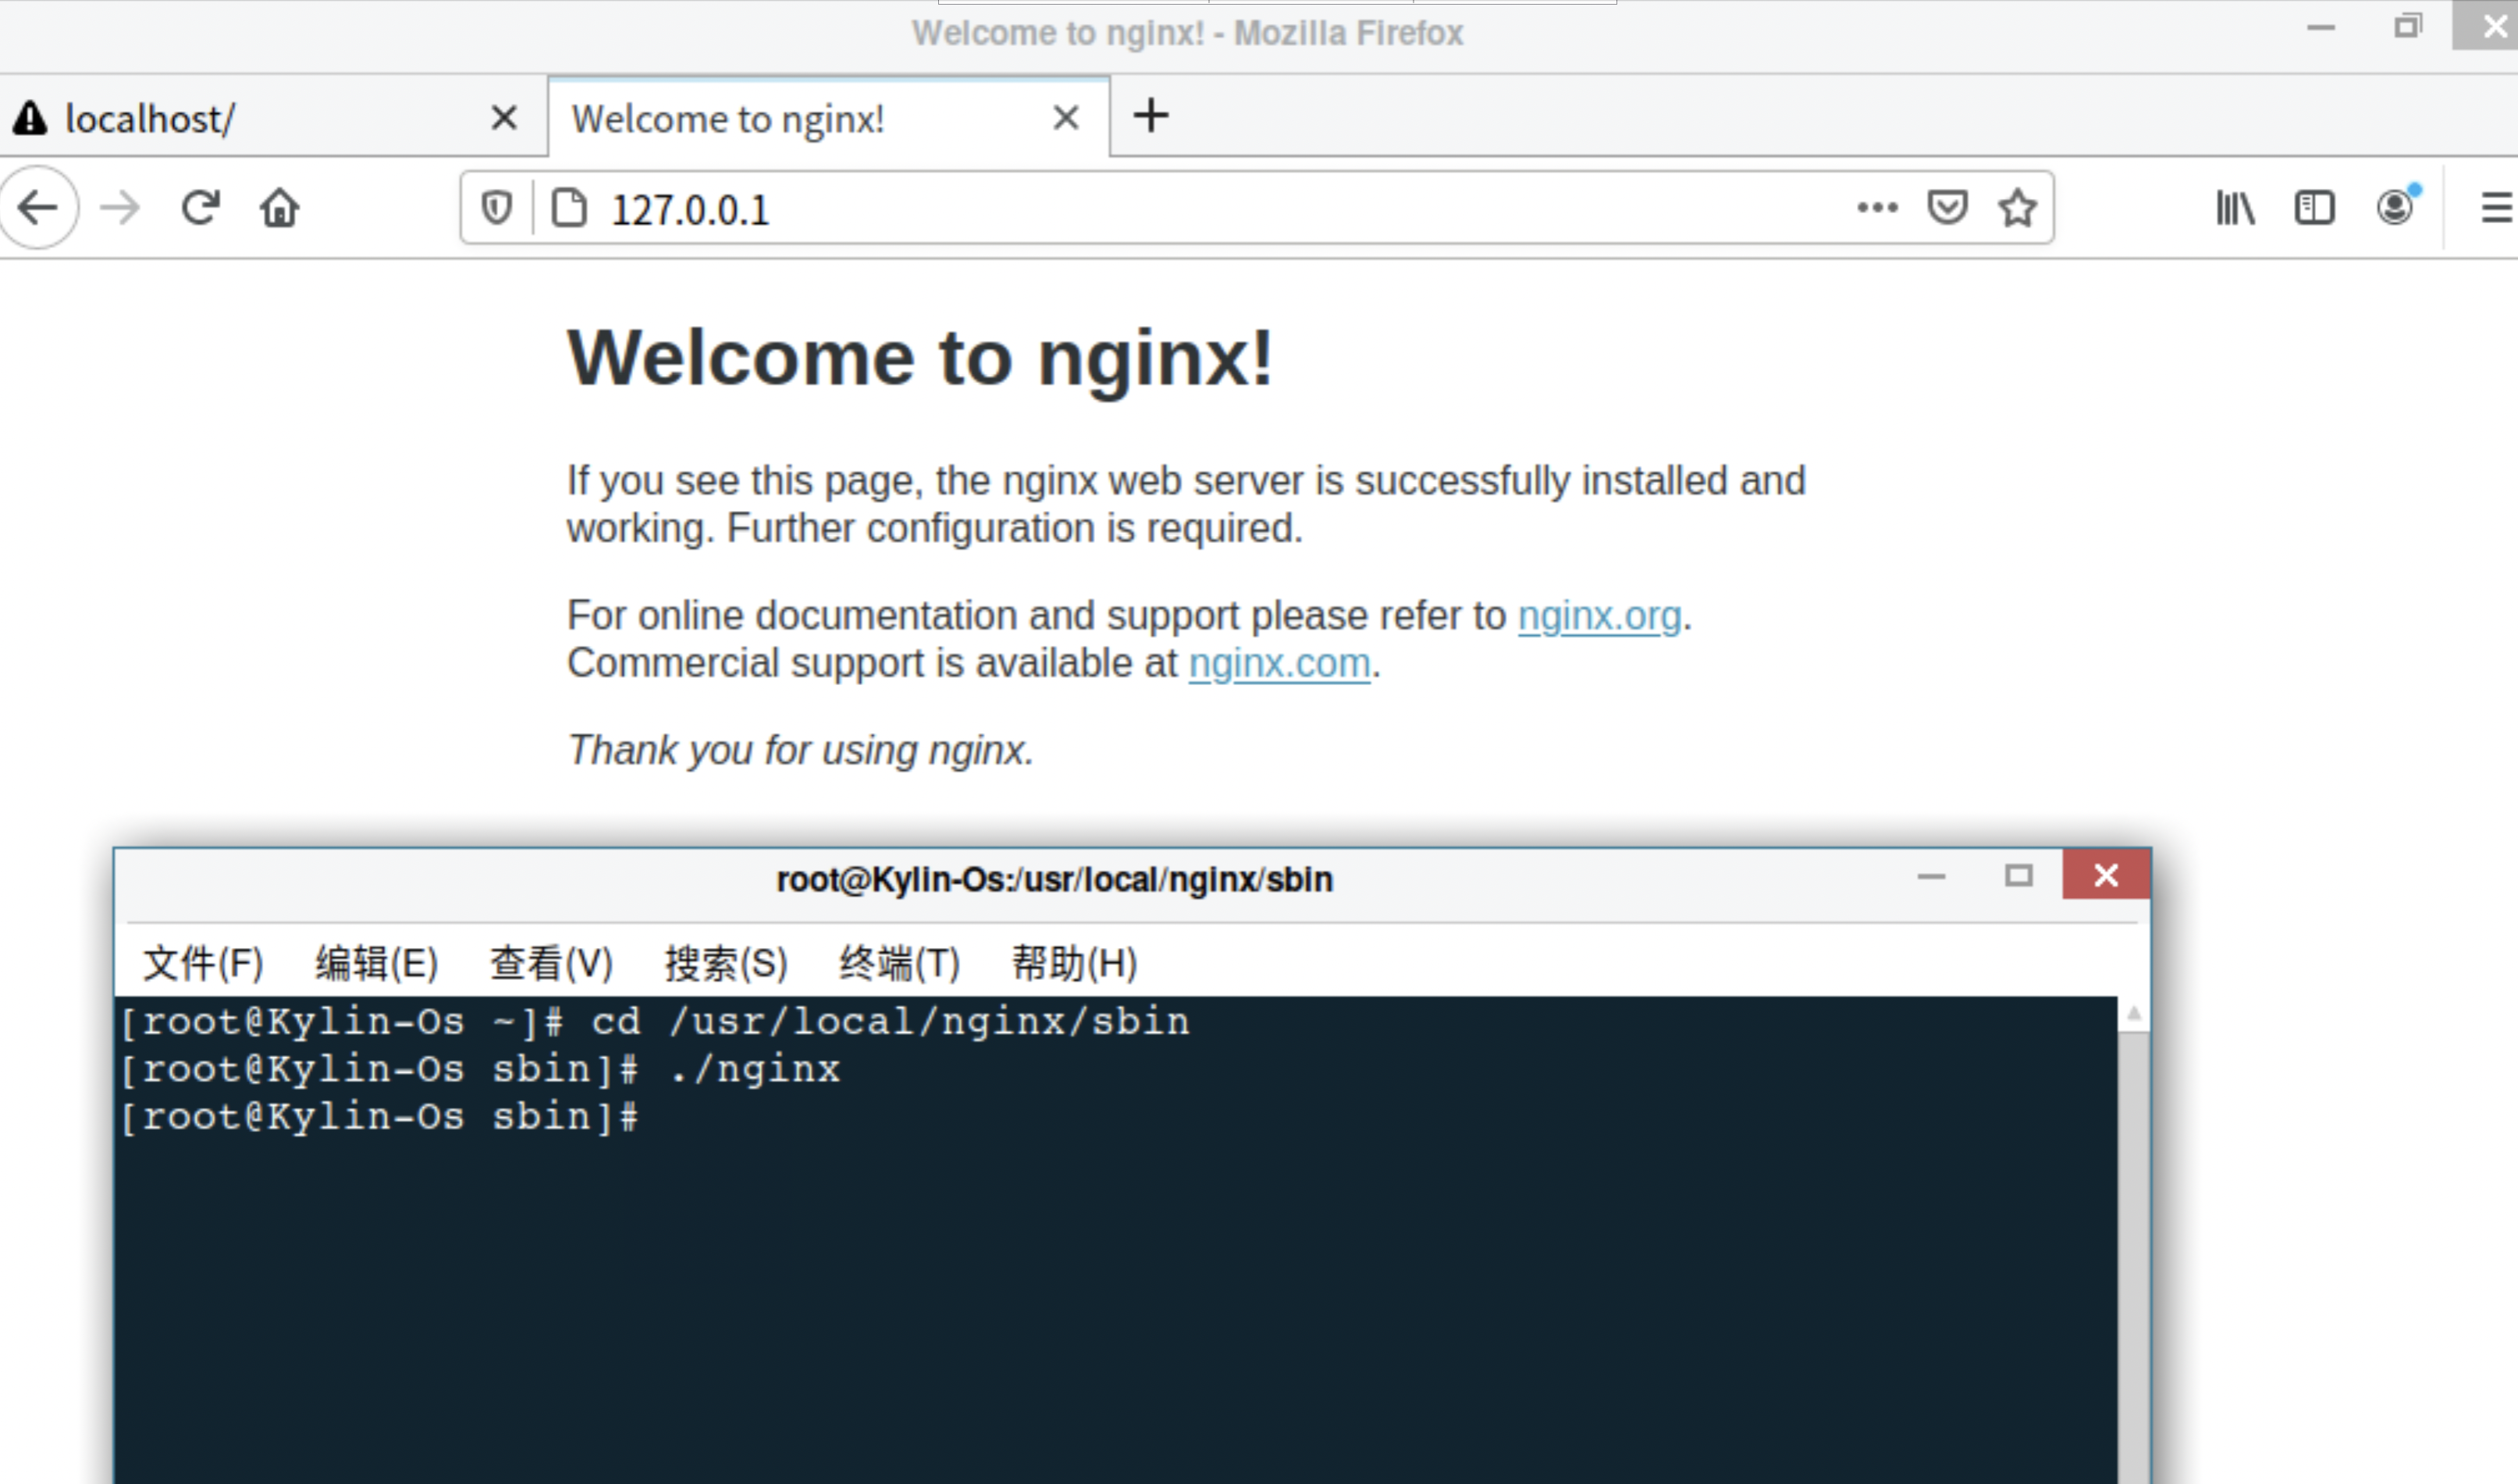Click the sidebar view icon
This screenshot has width=2518, height=1484.
click(2314, 208)
